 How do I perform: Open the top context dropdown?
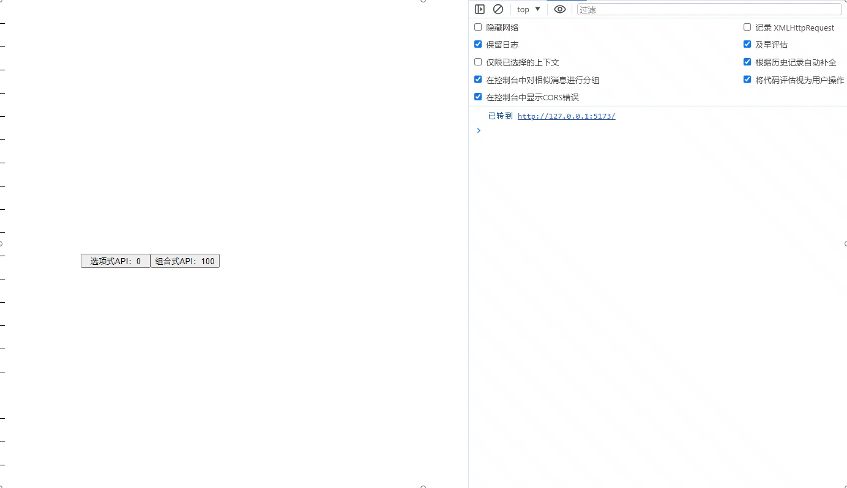(529, 9)
